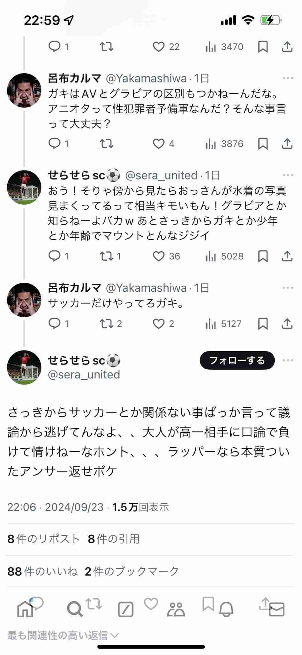Open notifications bell tab

tap(226, 609)
